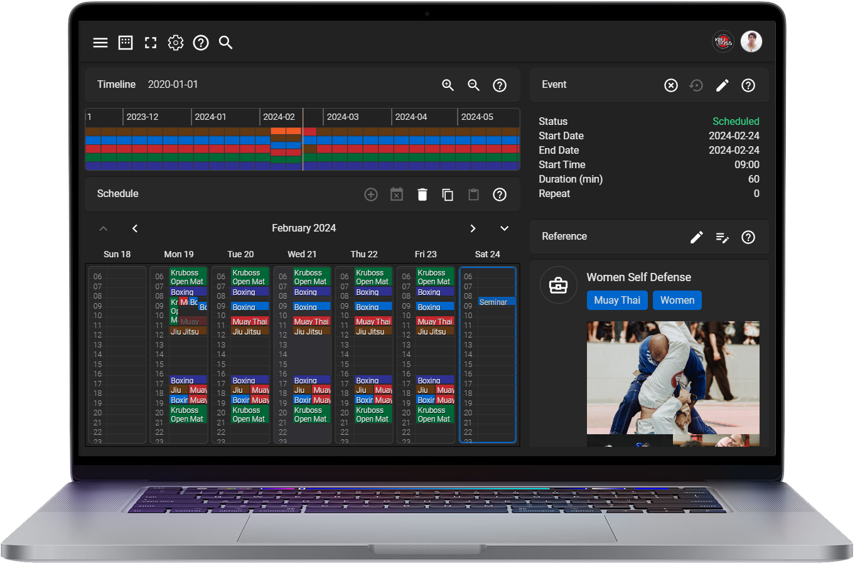
Task: Select Tuesday morning Krutoss Open Mat event
Action: (x=250, y=277)
